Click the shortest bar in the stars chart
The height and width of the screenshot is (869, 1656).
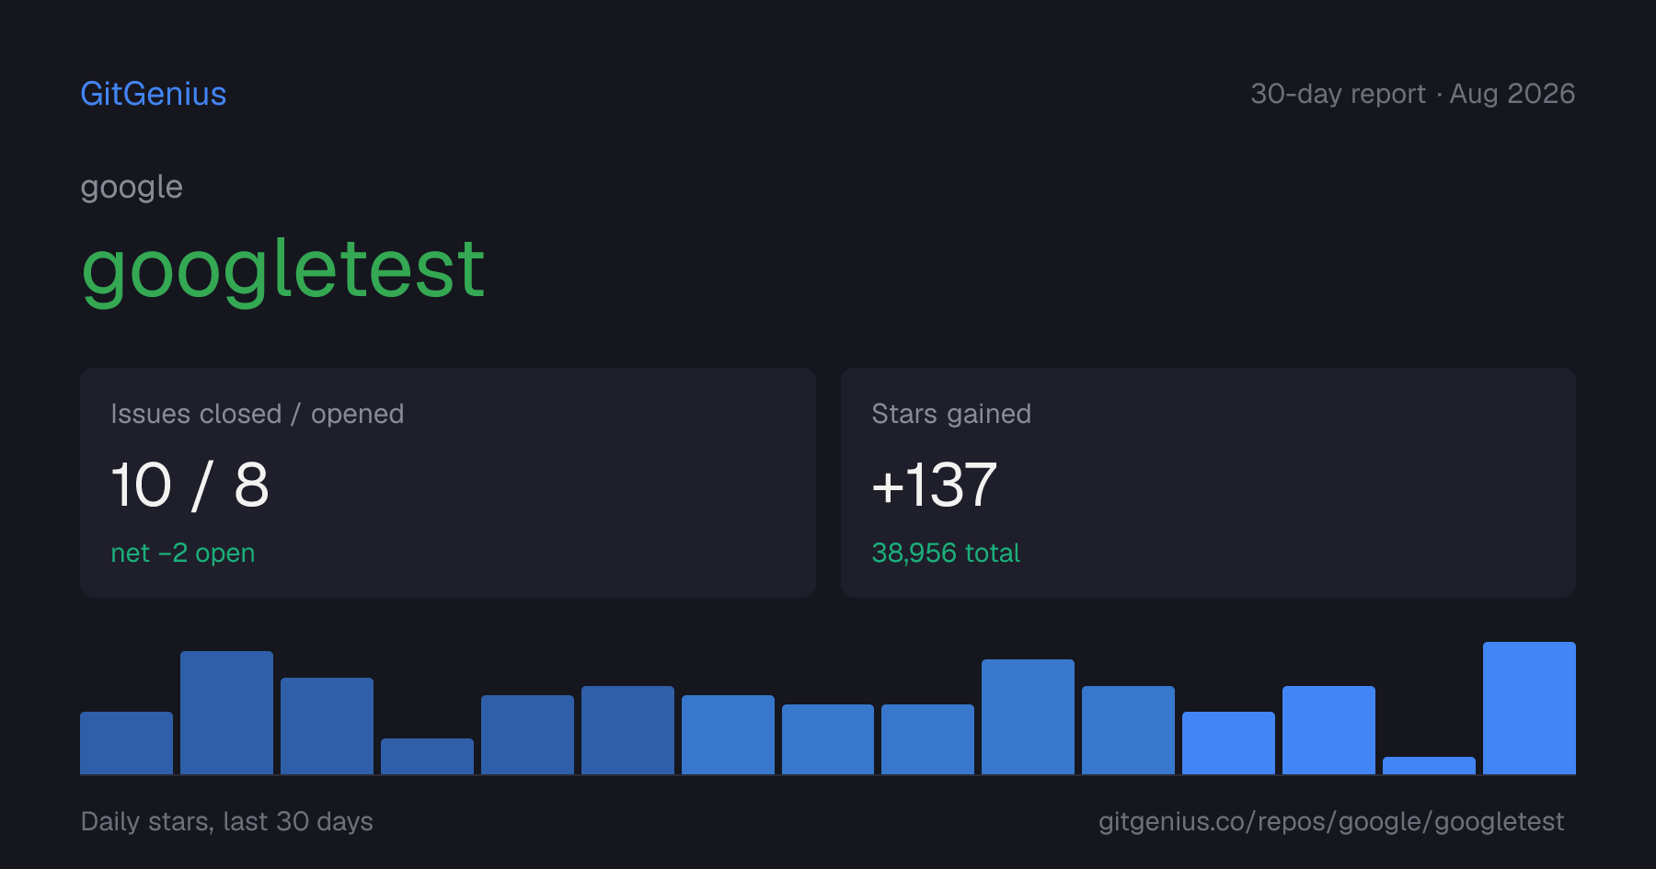point(1429,765)
